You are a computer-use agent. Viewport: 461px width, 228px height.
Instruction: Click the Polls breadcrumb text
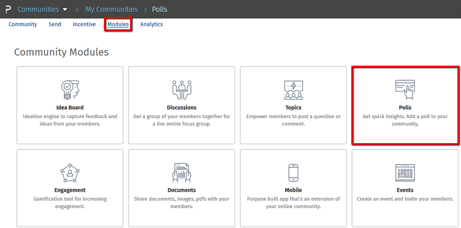160,9
